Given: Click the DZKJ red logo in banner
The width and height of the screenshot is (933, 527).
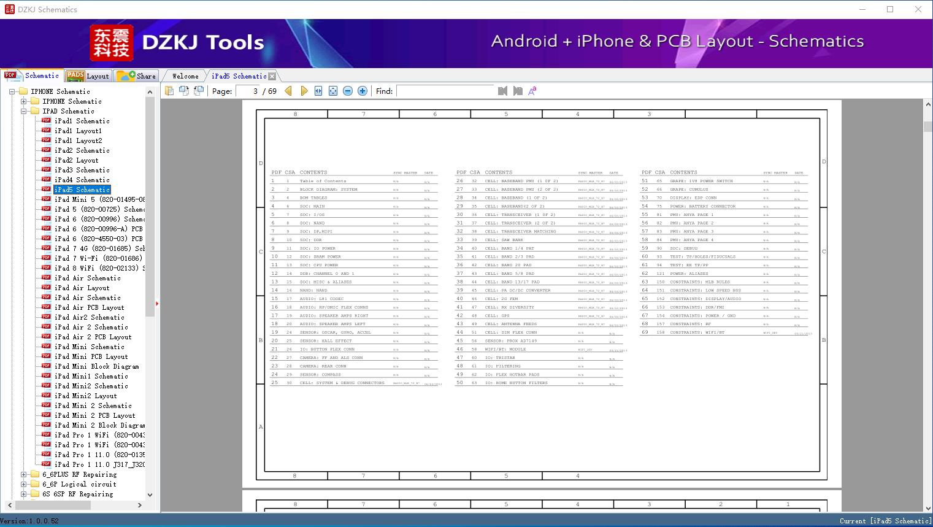Looking at the screenshot, I should [112, 43].
